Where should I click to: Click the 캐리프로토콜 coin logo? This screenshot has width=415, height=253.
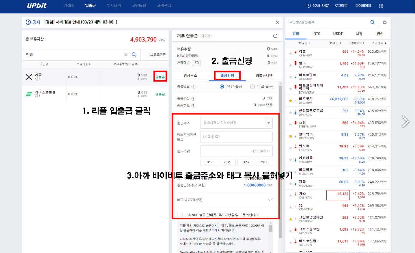tap(29, 94)
